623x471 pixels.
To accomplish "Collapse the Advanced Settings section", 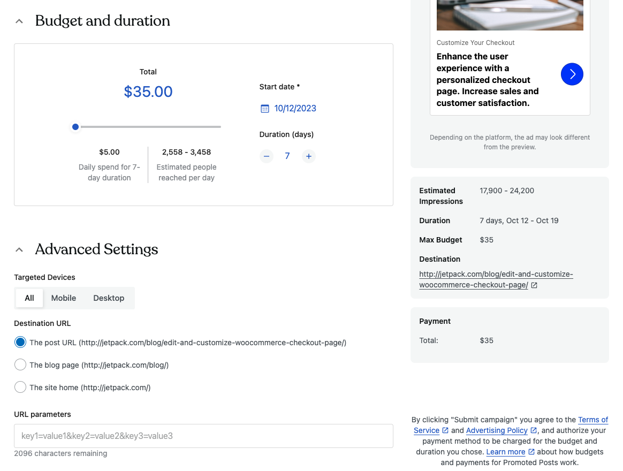I will pos(19,249).
